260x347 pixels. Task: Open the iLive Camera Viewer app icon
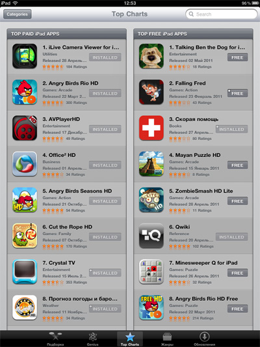click(25, 56)
